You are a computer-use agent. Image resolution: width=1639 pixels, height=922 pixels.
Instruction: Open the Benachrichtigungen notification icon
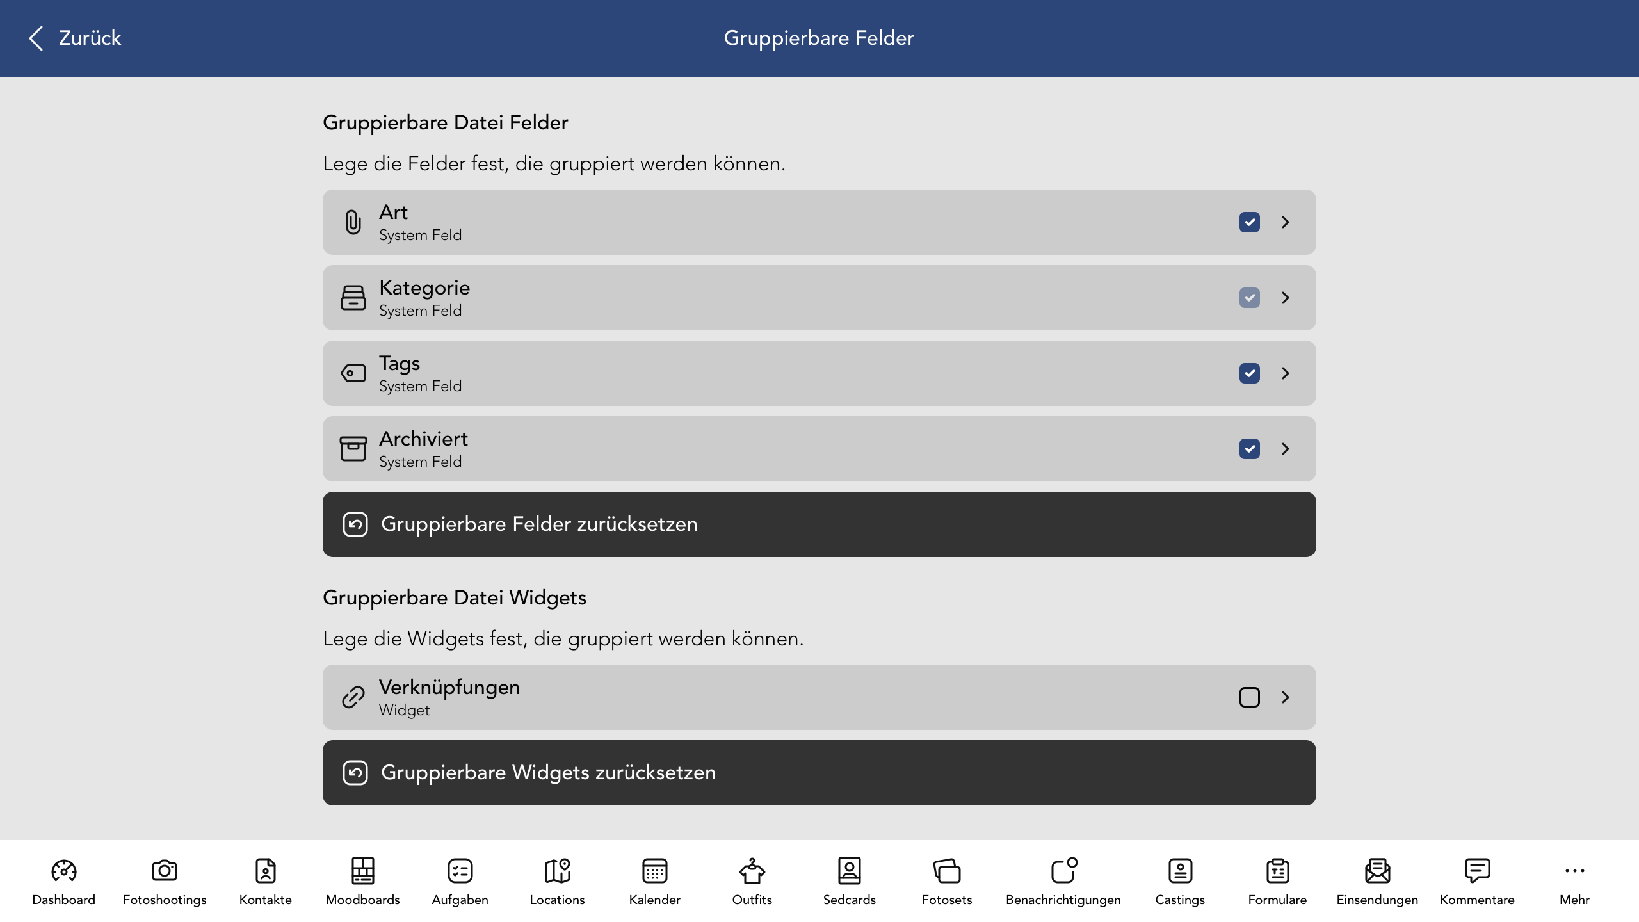[1063, 870]
